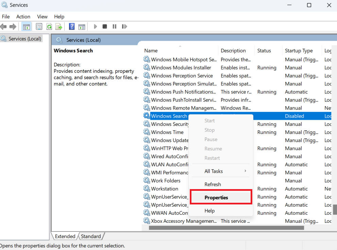
Task: Select the Windows Mobile Hotspot Service row
Action: point(237,59)
